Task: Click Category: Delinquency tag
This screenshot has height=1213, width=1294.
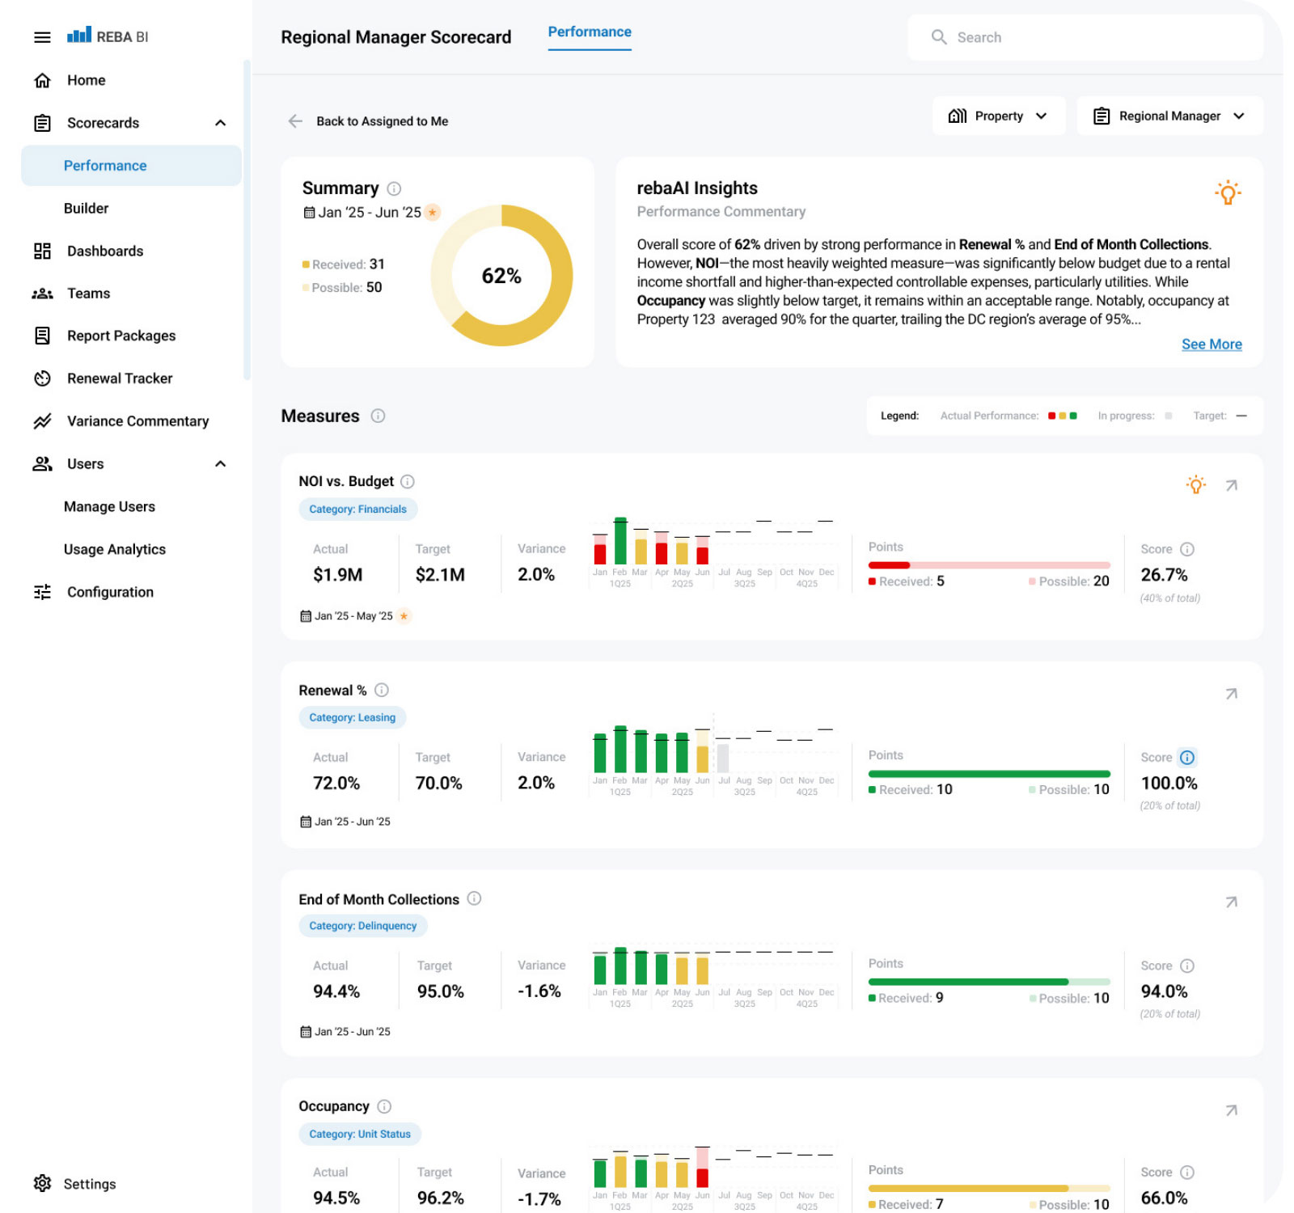Action: (x=363, y=926)
